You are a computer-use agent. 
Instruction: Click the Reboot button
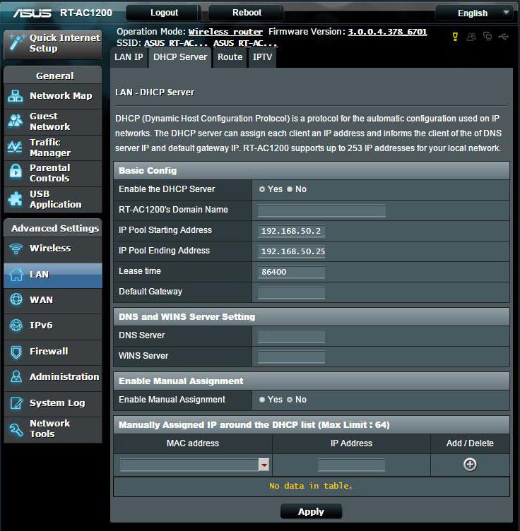click(x=247, y=13)
